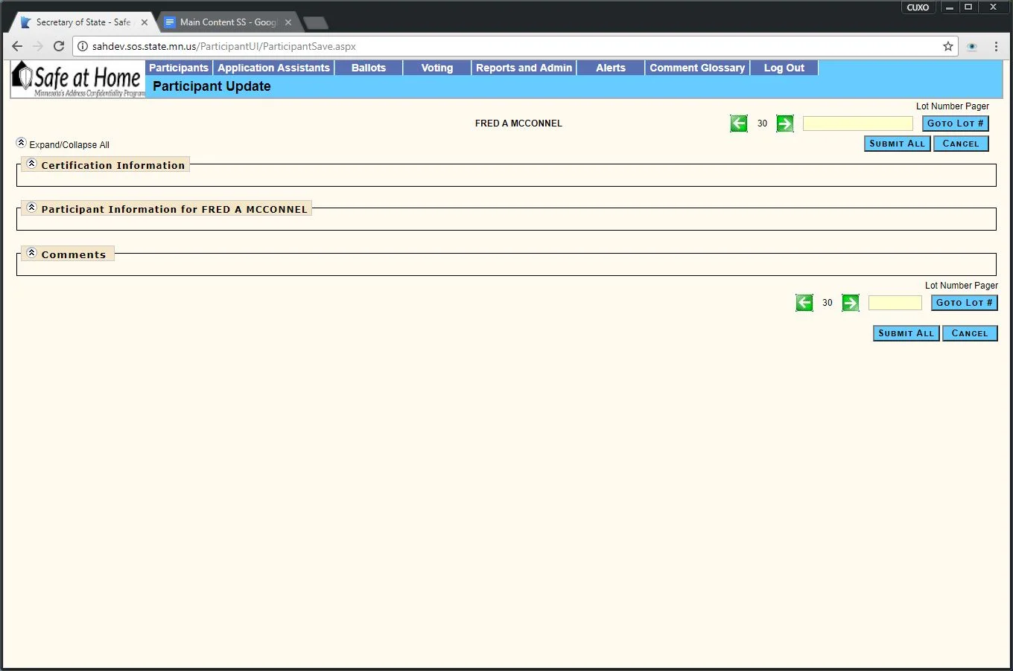Image resolution: width=1013 pixels, height=671 pixels.
Task: Click the Participant Update heading
Action: click(212, 86)
